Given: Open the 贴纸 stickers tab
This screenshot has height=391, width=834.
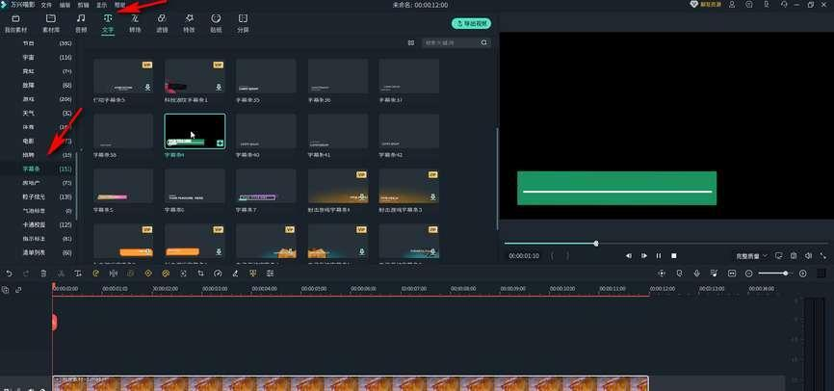Looking at the screenshot, I should pos(216,24).
